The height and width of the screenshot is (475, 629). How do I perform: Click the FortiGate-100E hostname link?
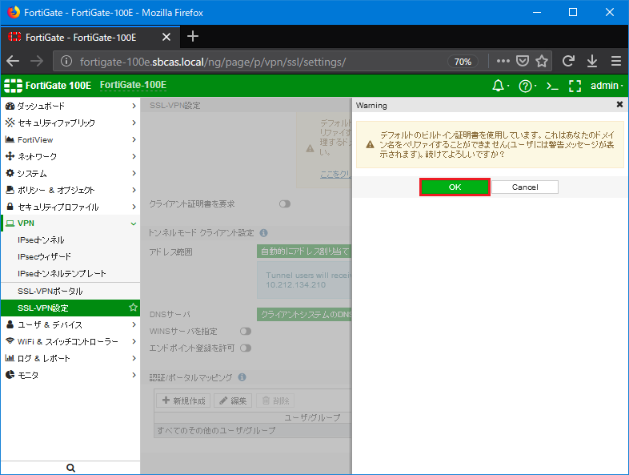pos(133,85)
